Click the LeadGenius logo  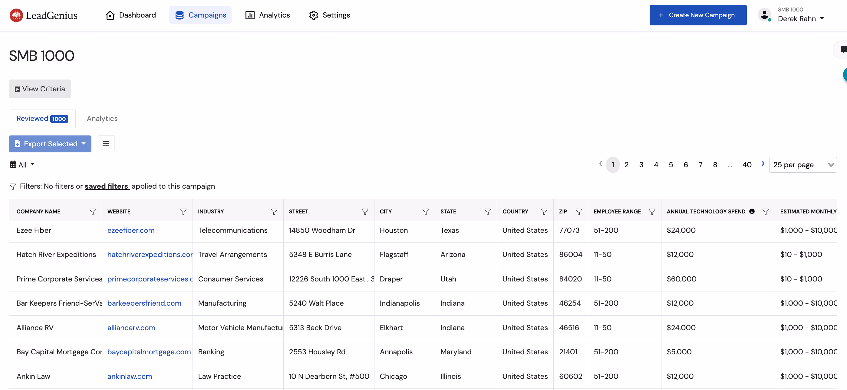[43, 15]
